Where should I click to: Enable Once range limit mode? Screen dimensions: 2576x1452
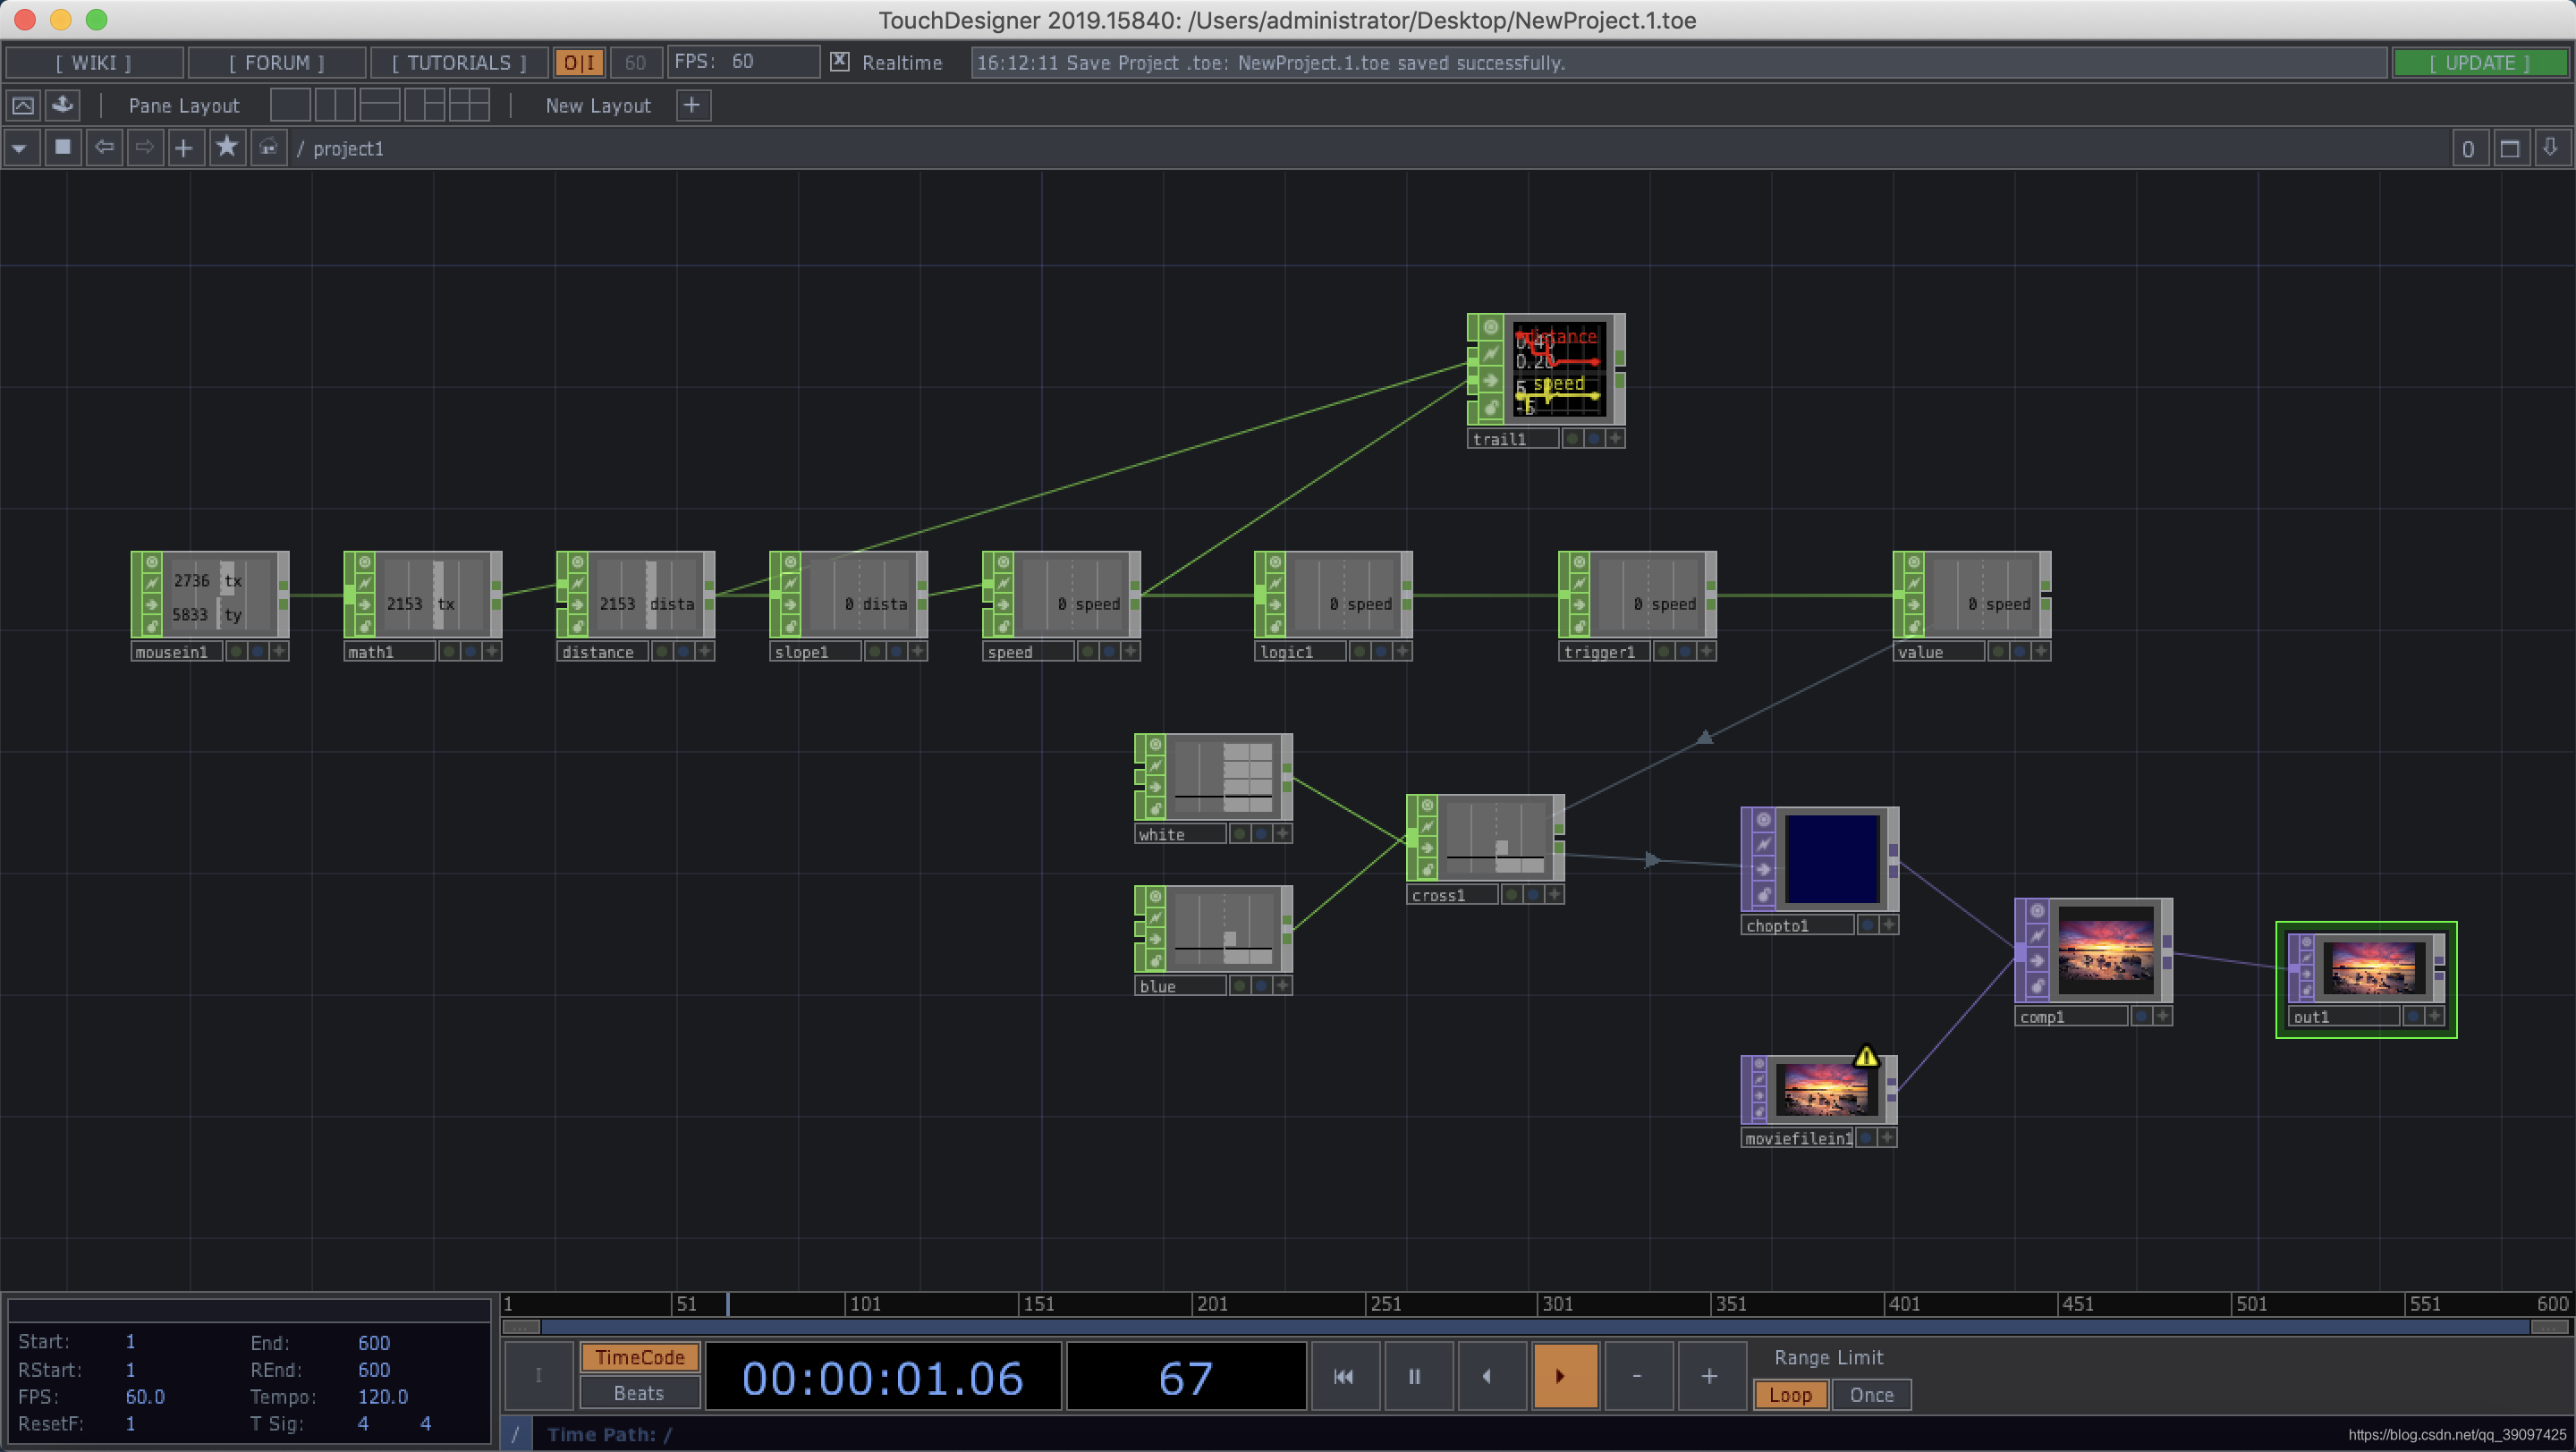click(x=1870, y=1394)
